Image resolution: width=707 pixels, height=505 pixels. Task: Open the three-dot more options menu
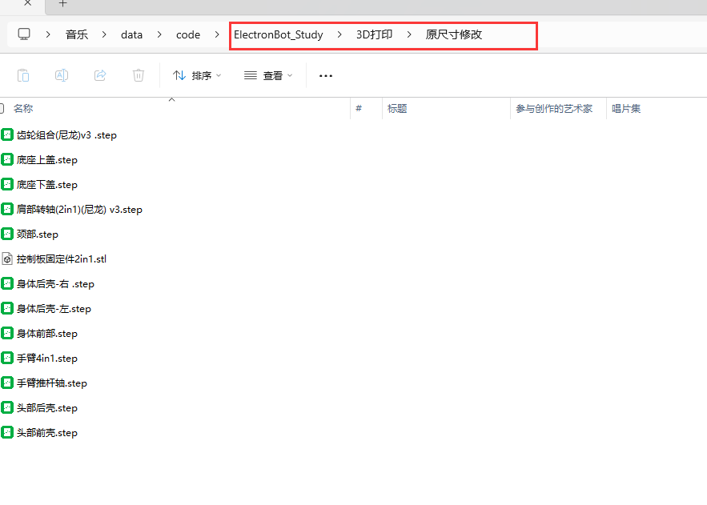tap(326, 76)
